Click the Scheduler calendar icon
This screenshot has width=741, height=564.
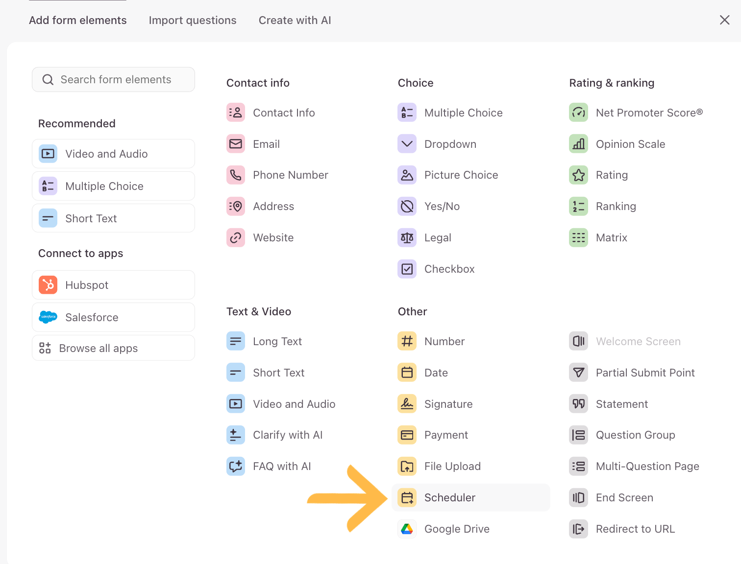(x=407, y=498)
